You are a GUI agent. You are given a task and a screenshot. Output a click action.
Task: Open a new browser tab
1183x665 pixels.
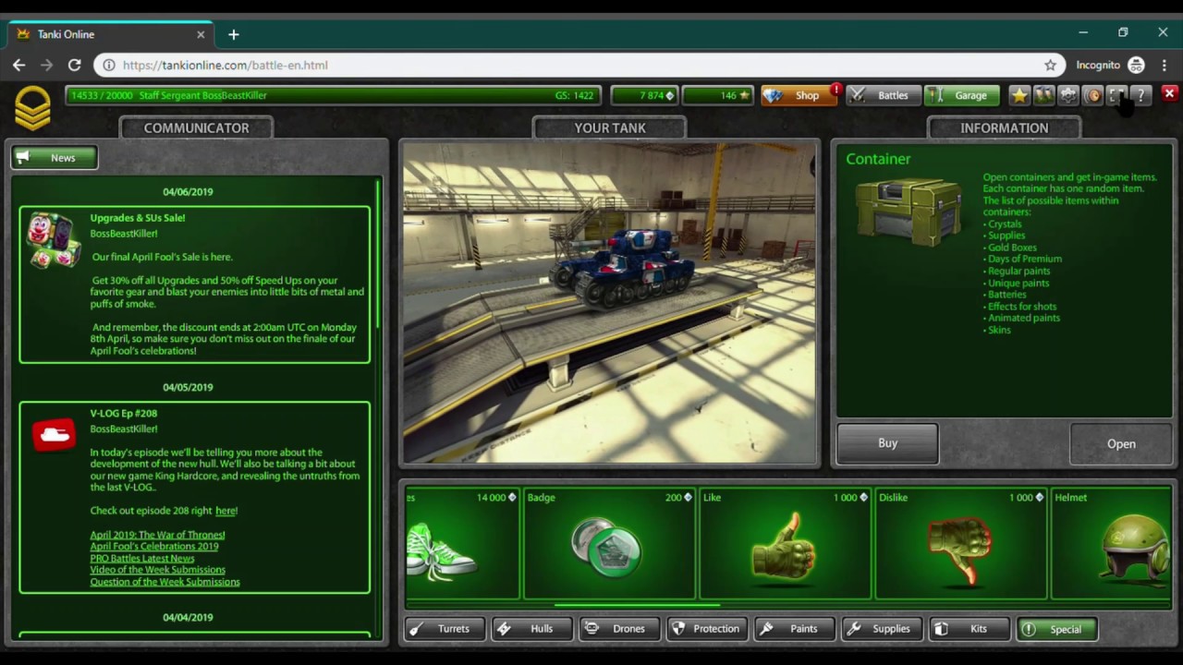234,34
